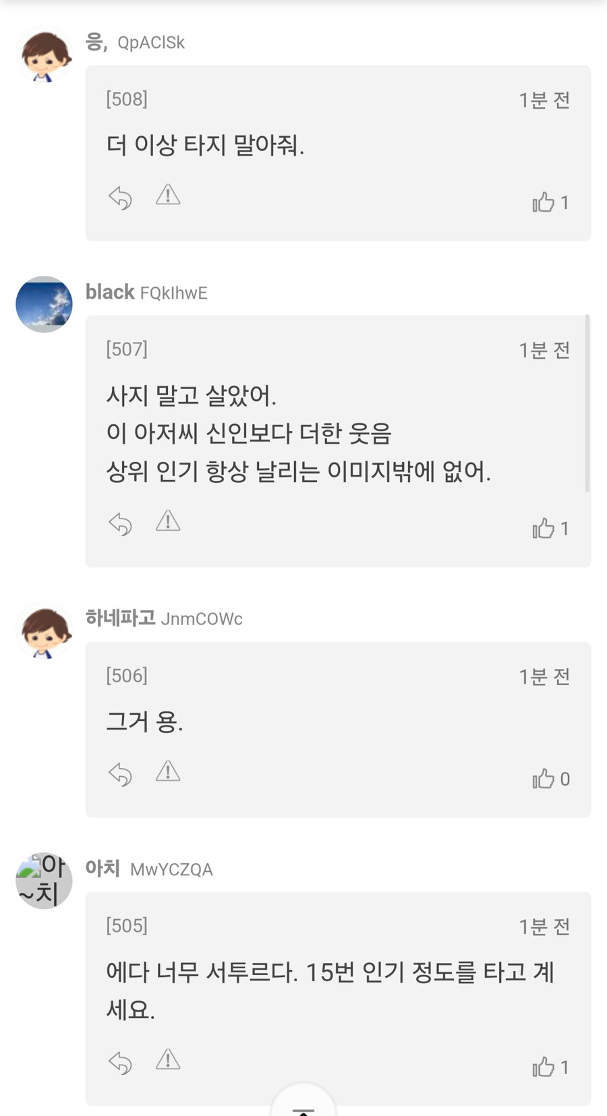
Task: Click the reply arrow on 아치's comment
Action: click(x=120, y=1063)
